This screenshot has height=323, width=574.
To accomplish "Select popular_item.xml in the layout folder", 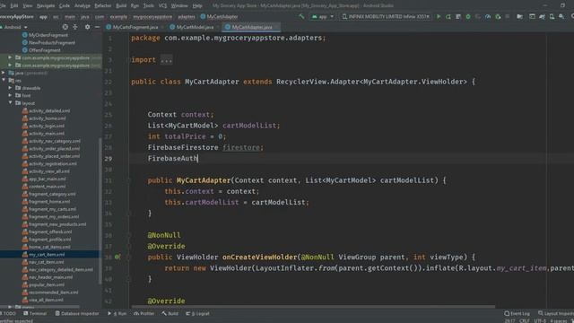I will point(47,284).
